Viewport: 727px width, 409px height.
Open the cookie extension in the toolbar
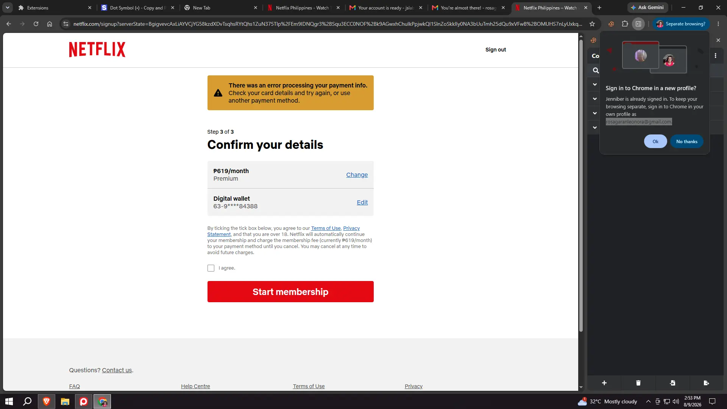tap(611, 24)
